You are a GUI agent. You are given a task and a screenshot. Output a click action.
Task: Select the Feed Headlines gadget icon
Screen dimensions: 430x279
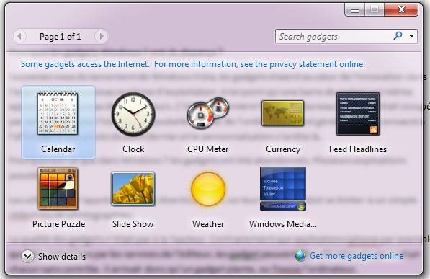(x=358, y=114)
